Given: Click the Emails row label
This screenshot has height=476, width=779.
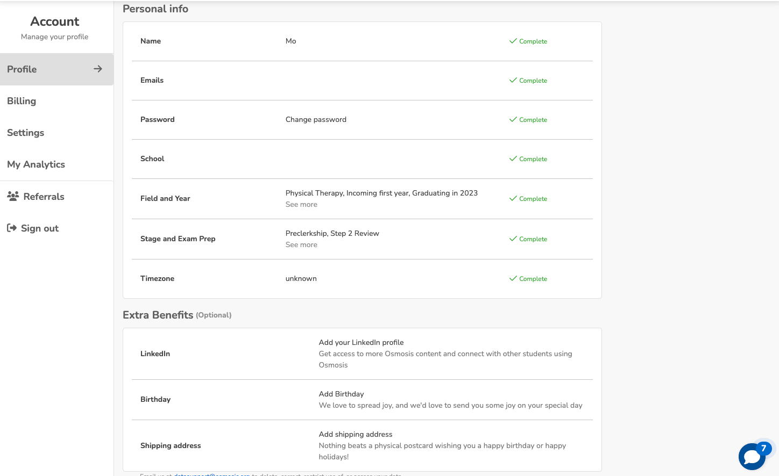Looking at the screenshot, I should click(x=152, y=80).
